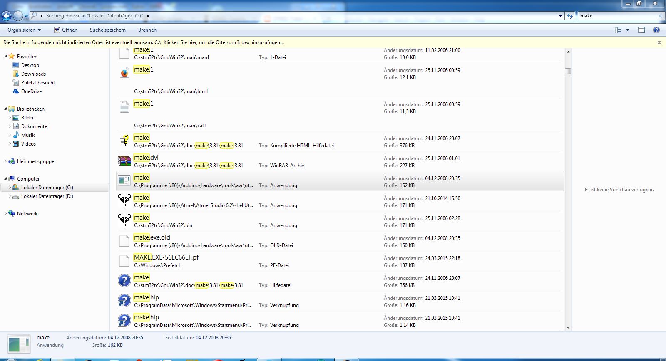
Task: Click the results scrollbar thumb
Action: pos(568,71)
